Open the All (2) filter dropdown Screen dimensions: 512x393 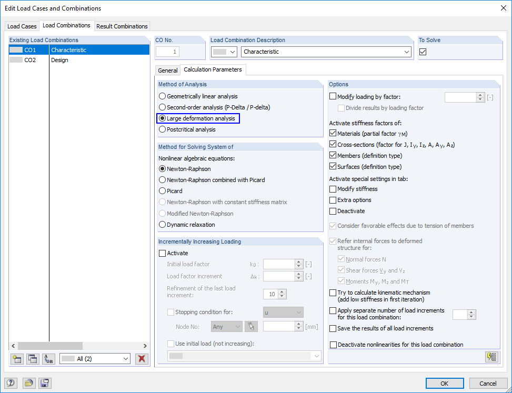95,359
